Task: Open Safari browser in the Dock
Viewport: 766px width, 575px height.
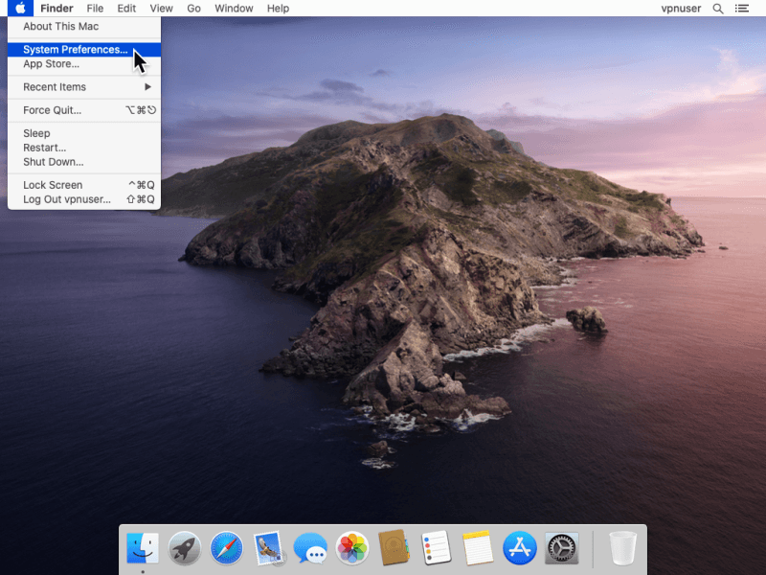Action: click(x=227, y=548)
